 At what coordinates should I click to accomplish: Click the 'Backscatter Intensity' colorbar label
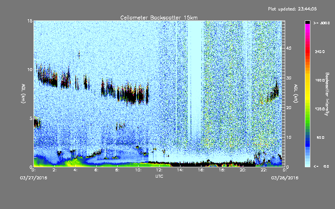(x=327, y=94)
